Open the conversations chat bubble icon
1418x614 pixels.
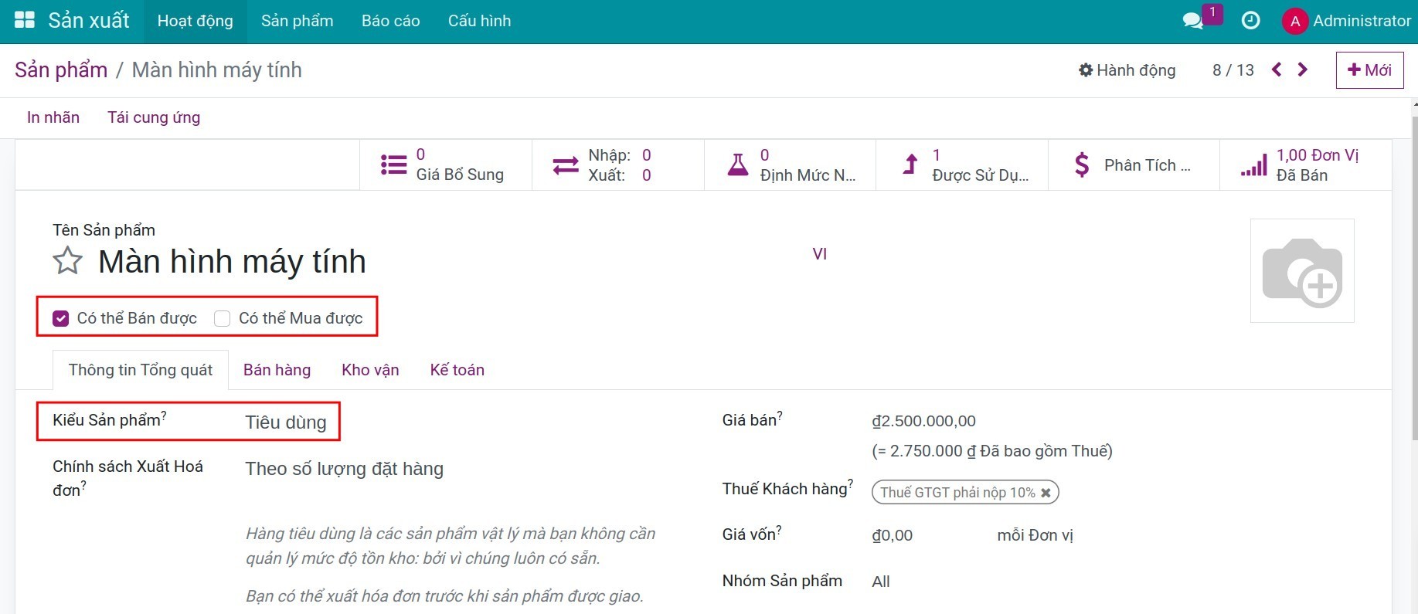tap(1193, 21)
